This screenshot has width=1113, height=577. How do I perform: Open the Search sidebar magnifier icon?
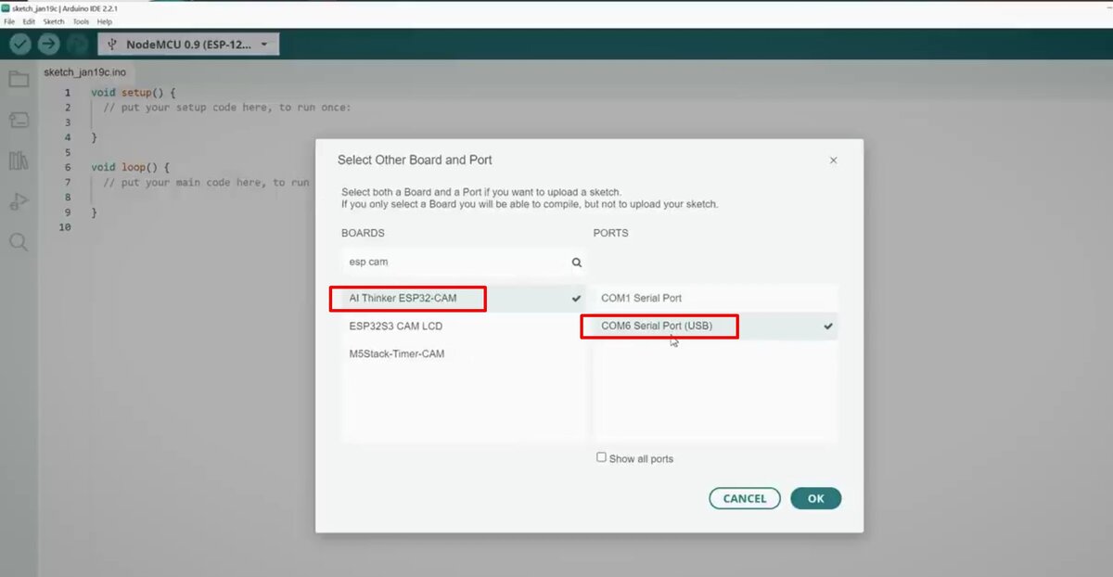point(19,242)
